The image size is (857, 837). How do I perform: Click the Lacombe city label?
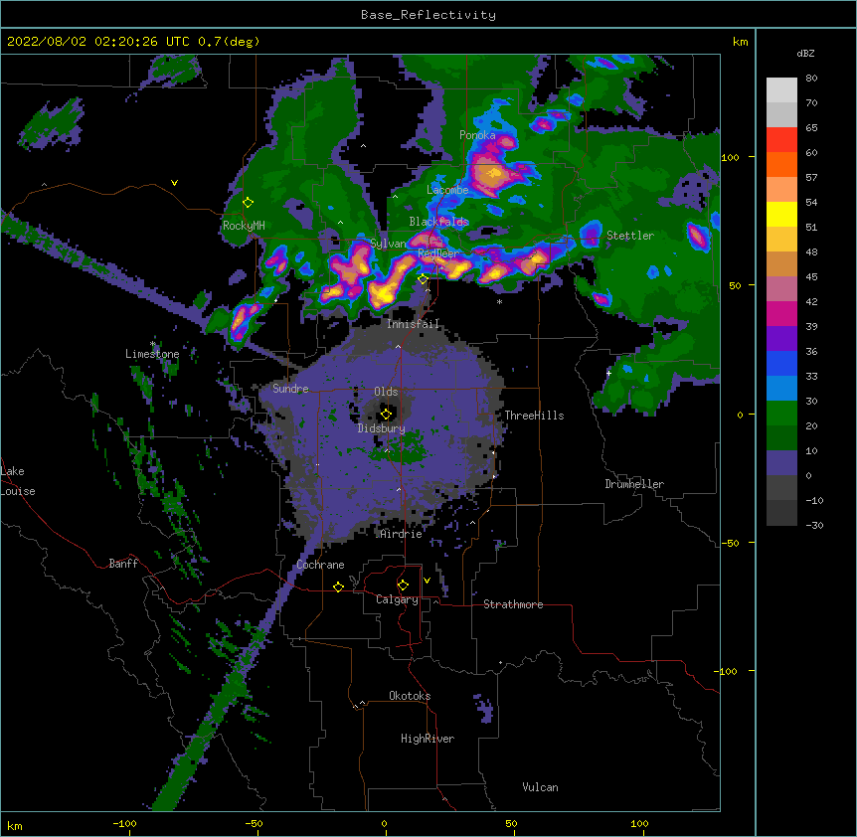click(447, 190)
